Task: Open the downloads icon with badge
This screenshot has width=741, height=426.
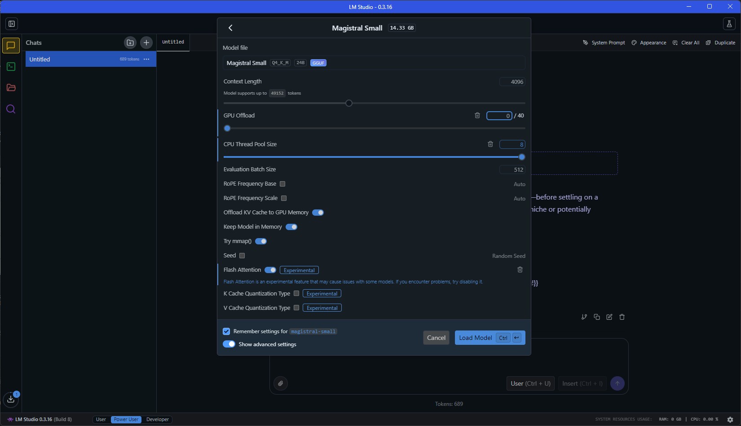Action: (11, 399)
